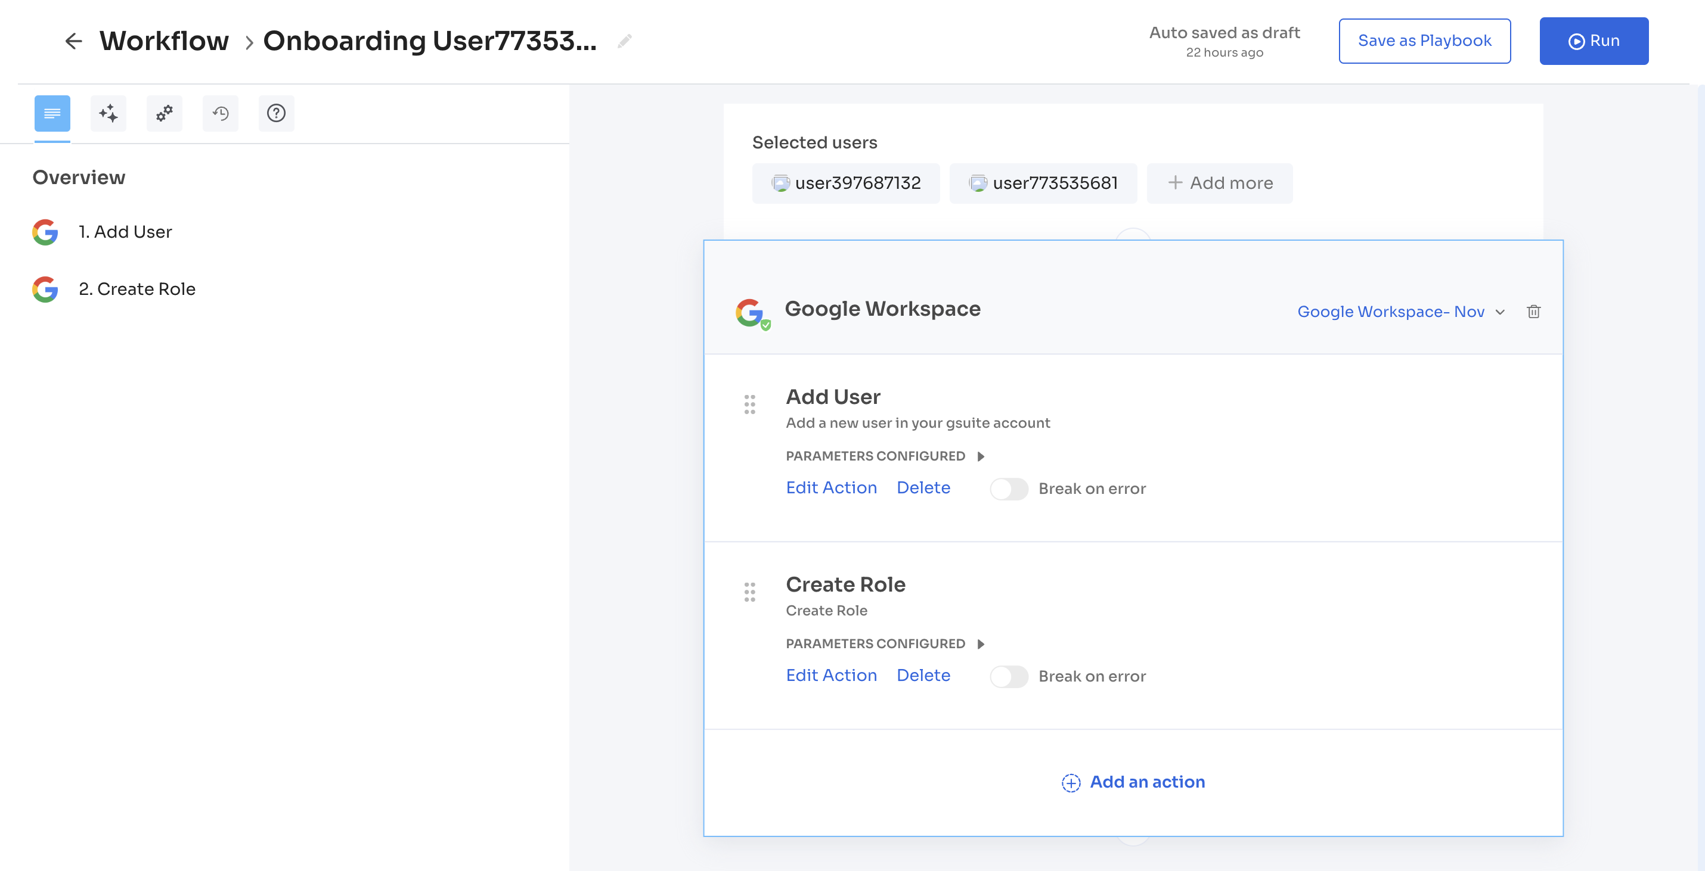Screen dimensions: 1705x871
Task: Click the Add User action title
Action: coord(833,397)
